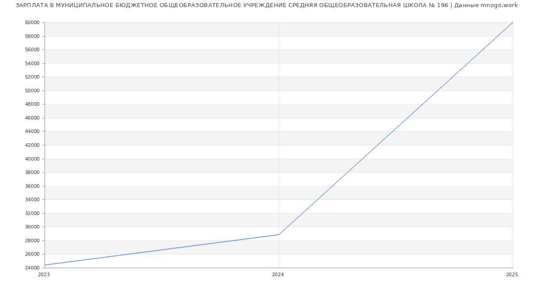Click the 44000 y-axis label
This screenshot has height=290, width=535.
click(32, 131)
